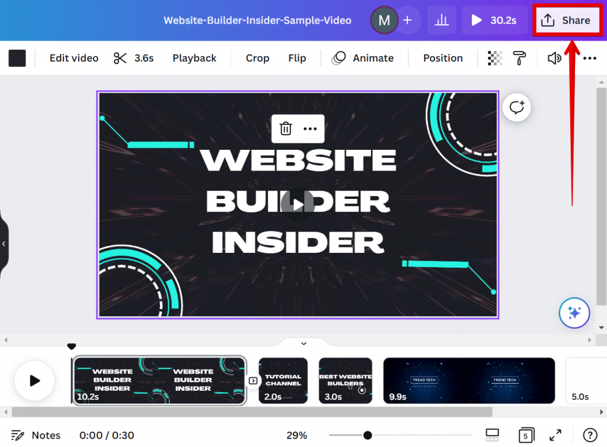Collapse the left side panel arrow
Image resolution: width=607 pixels, height=447 pixels.
coord(4,243)
